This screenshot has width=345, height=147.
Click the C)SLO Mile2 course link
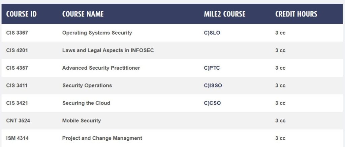tap(212, 33)
